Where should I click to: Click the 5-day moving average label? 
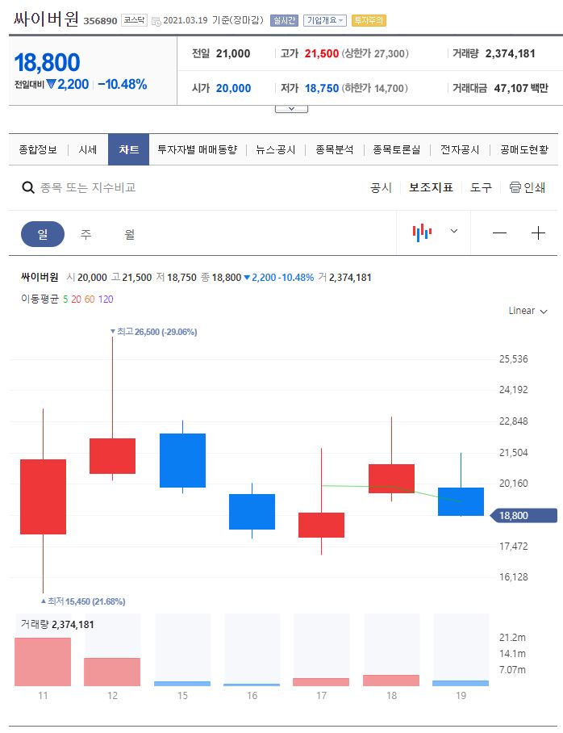tap(65, 299)
